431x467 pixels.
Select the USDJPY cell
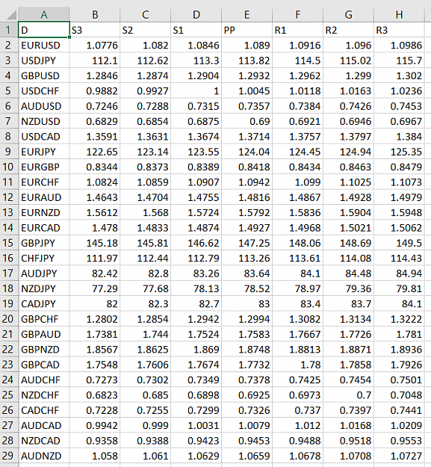coord(44,61)
